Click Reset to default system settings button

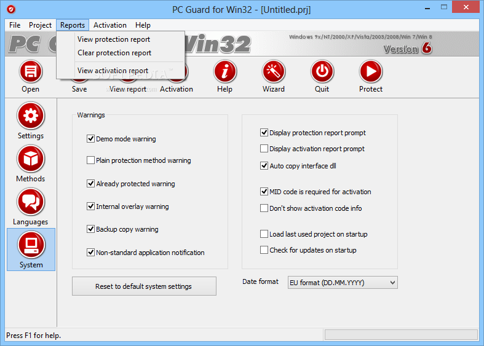(x=144, y=286)
